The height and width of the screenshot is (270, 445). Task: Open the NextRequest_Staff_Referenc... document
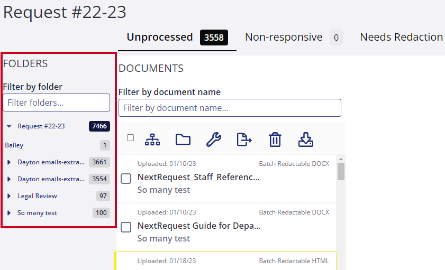tap(198, 178)
